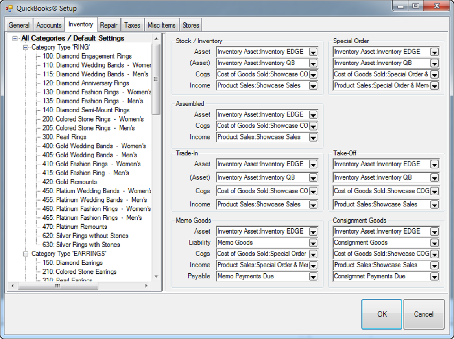This screenshot has width=454, height=339.
Task: Expand the Assembled Cogs dropdown
Action: click(x=313, y=126)
